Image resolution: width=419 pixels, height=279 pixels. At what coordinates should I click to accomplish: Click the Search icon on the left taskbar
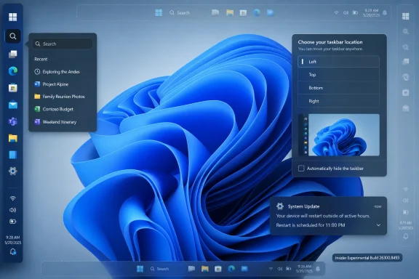12,36
